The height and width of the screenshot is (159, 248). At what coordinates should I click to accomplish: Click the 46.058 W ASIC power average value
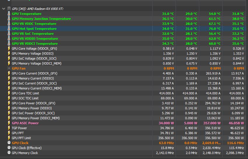(236, 123)
